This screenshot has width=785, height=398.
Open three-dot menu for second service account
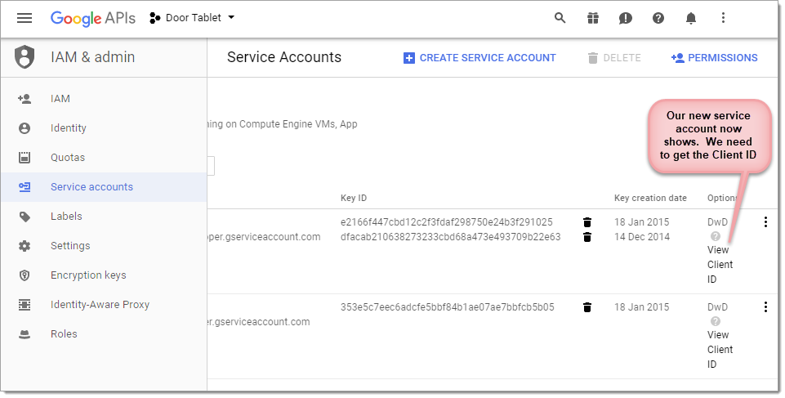765,307
